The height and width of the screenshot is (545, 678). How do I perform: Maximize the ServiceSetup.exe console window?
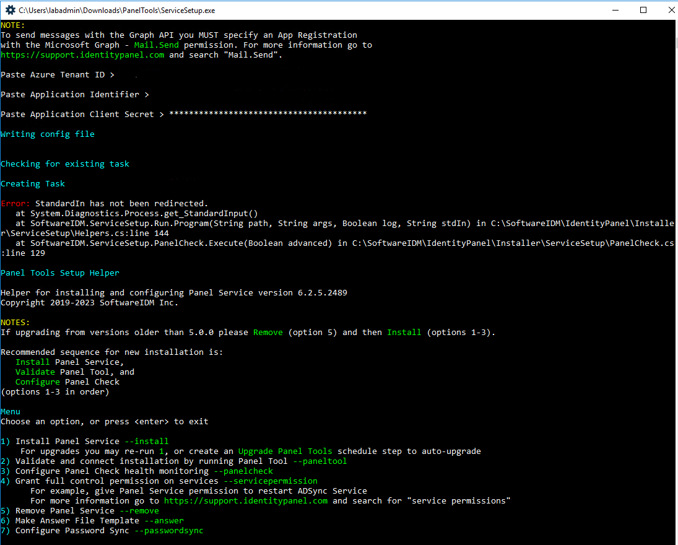643,10
